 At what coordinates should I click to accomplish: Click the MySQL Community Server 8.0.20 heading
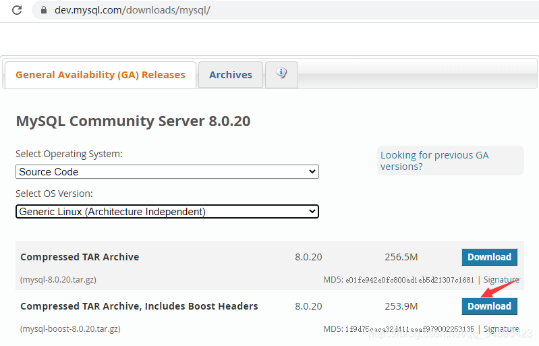point(133,121)
